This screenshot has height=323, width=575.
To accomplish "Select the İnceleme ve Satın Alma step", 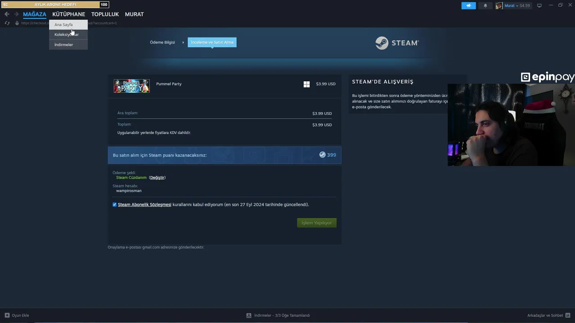I will click(x=212, y=42).
